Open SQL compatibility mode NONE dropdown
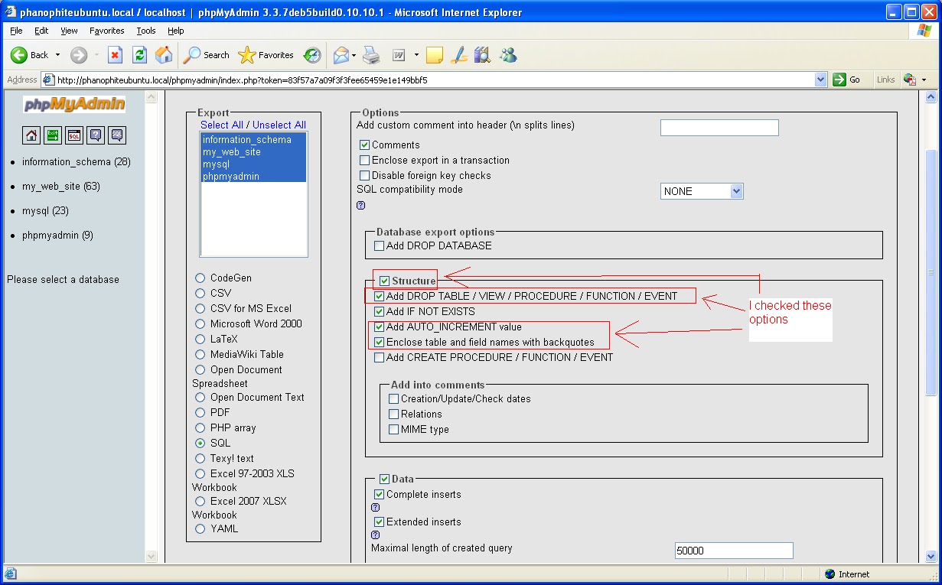This screenshot has width=942, height=585. coord(702,191)
